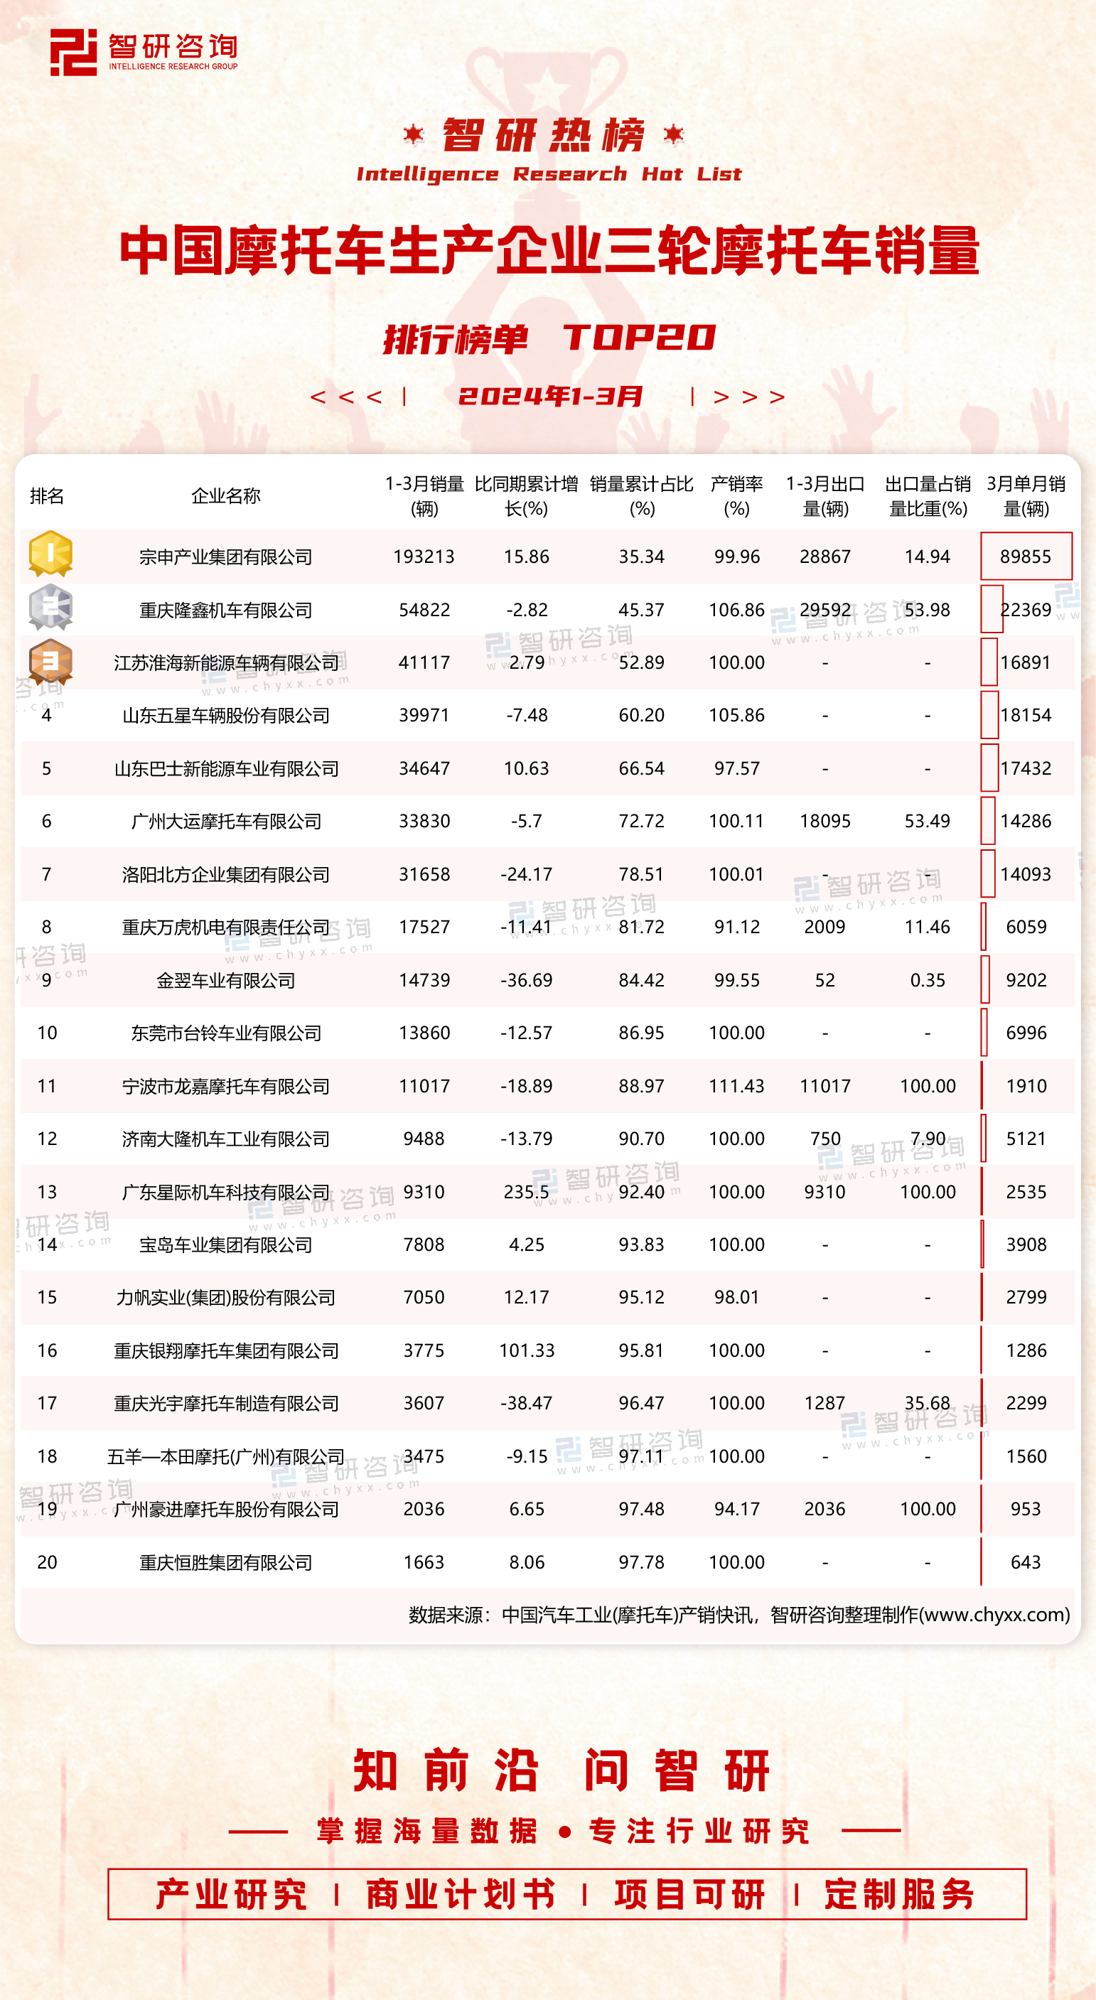Click cumulative share value 97.78
Image resolution: width=1096 pixels, height=2000 pixels.
point(641,1562)
